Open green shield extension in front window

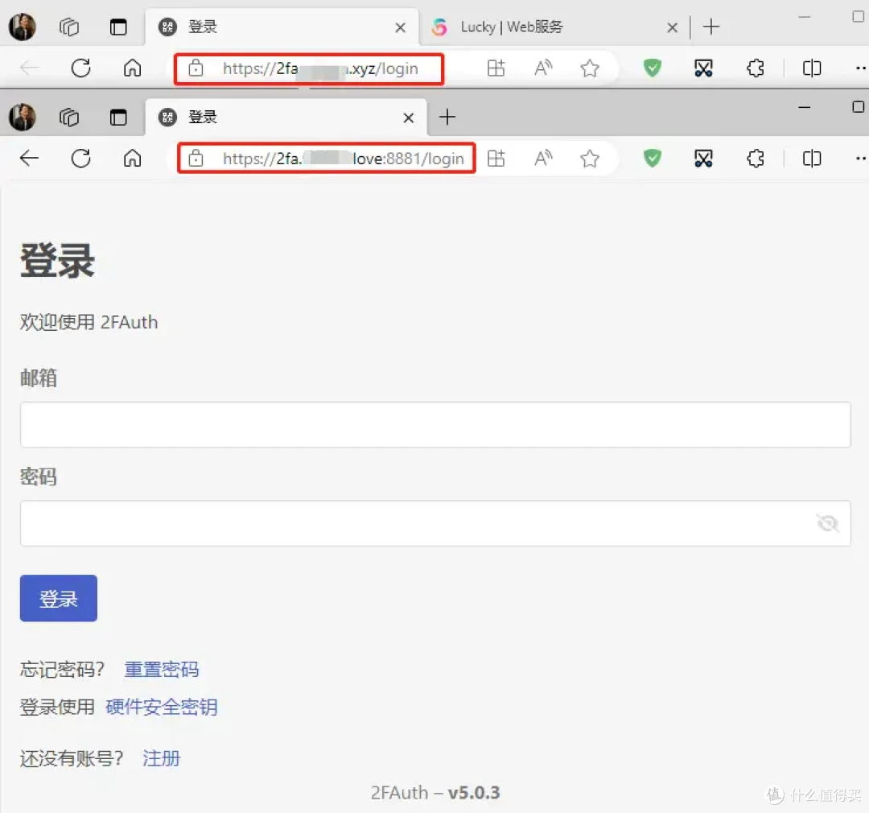(653, 159)
